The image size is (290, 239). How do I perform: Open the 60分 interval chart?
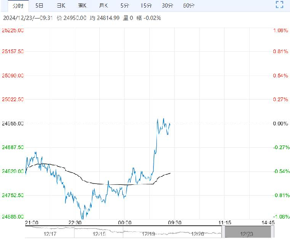189,6
